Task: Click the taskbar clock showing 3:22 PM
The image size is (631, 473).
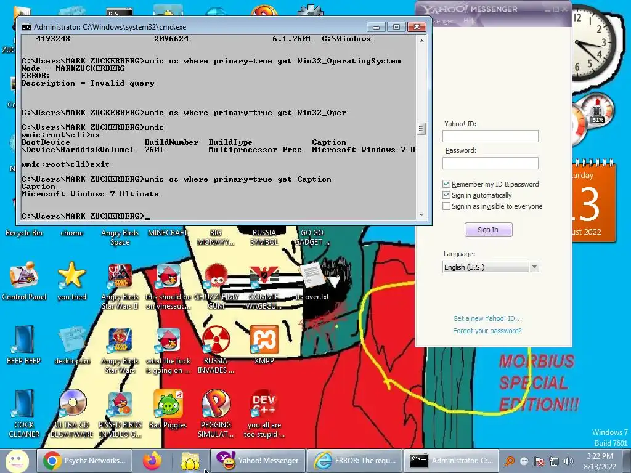Action: [x=600, y=461]
